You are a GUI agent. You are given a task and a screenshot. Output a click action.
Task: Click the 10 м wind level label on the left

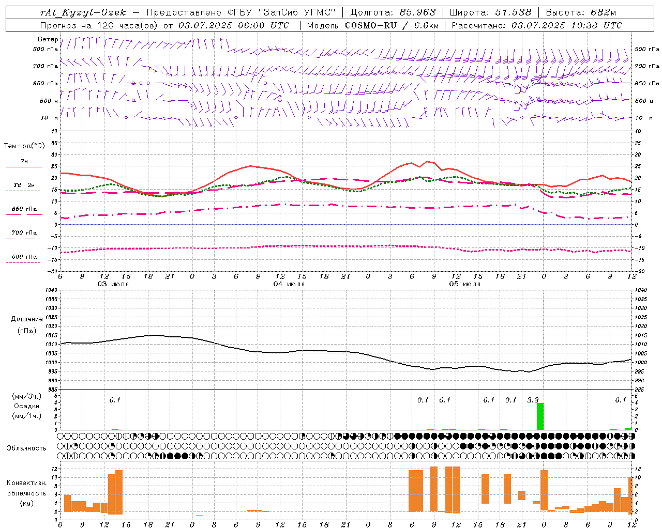pyautogui.click(x=50, y=118)
